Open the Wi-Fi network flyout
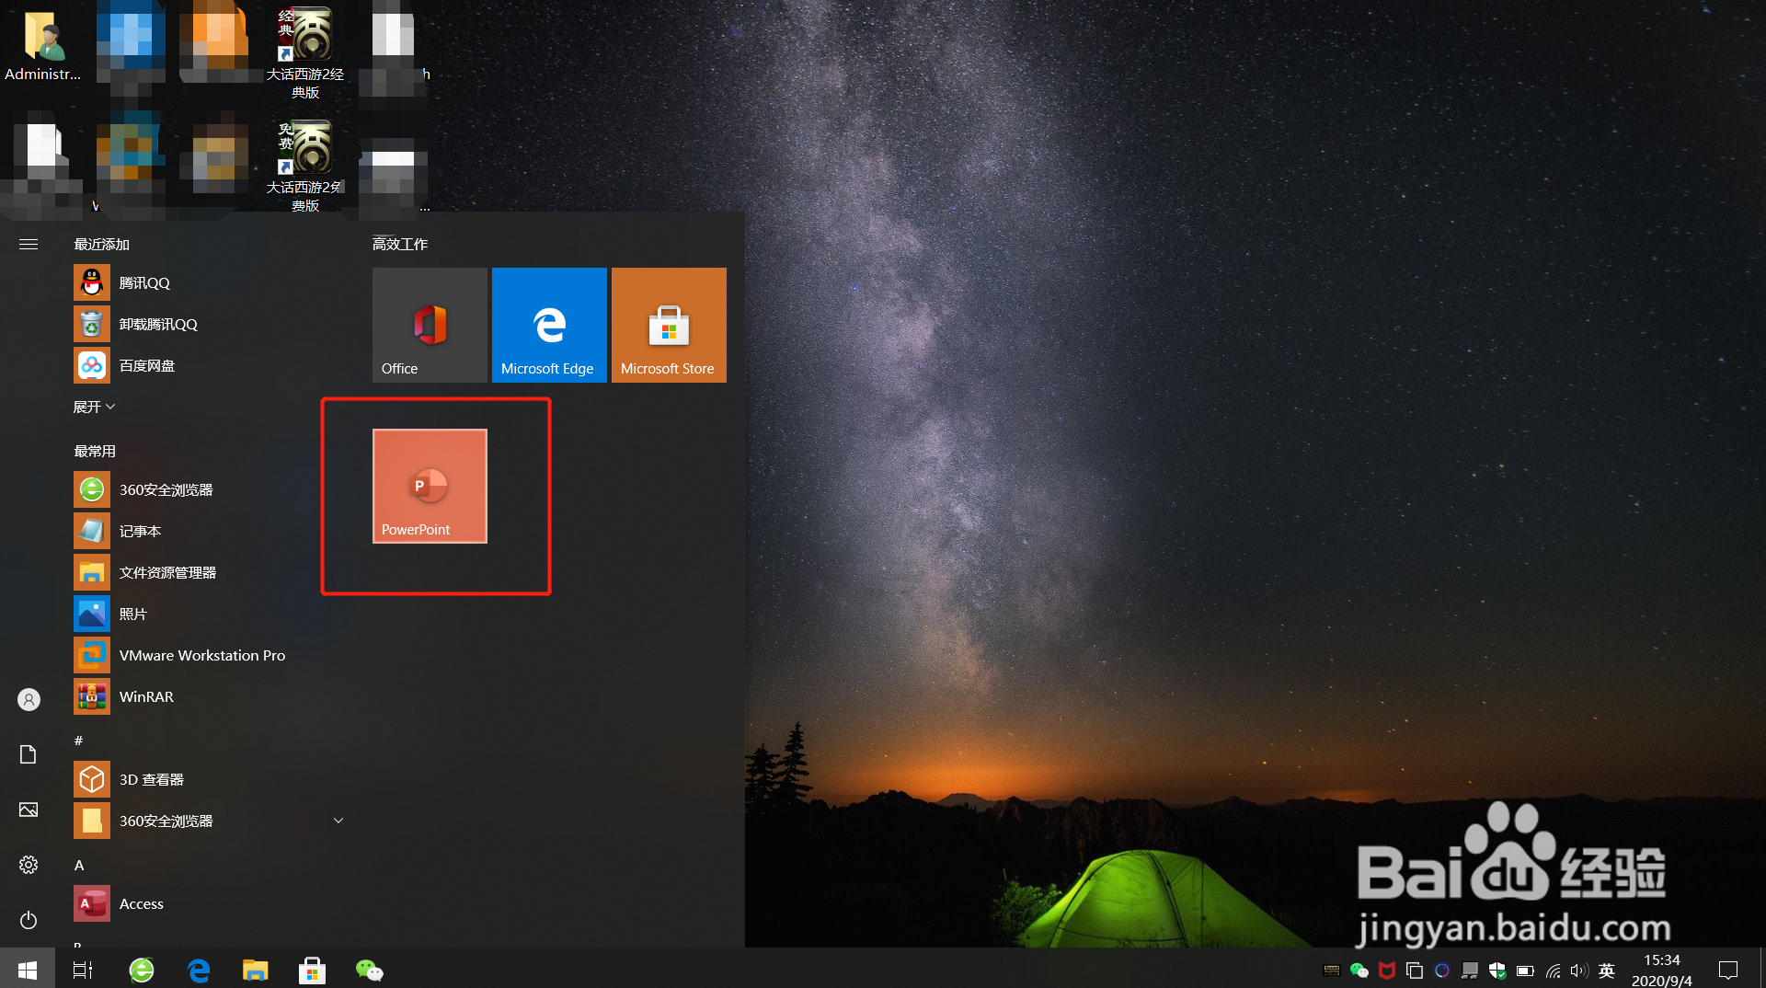 tap(1553, 971)
